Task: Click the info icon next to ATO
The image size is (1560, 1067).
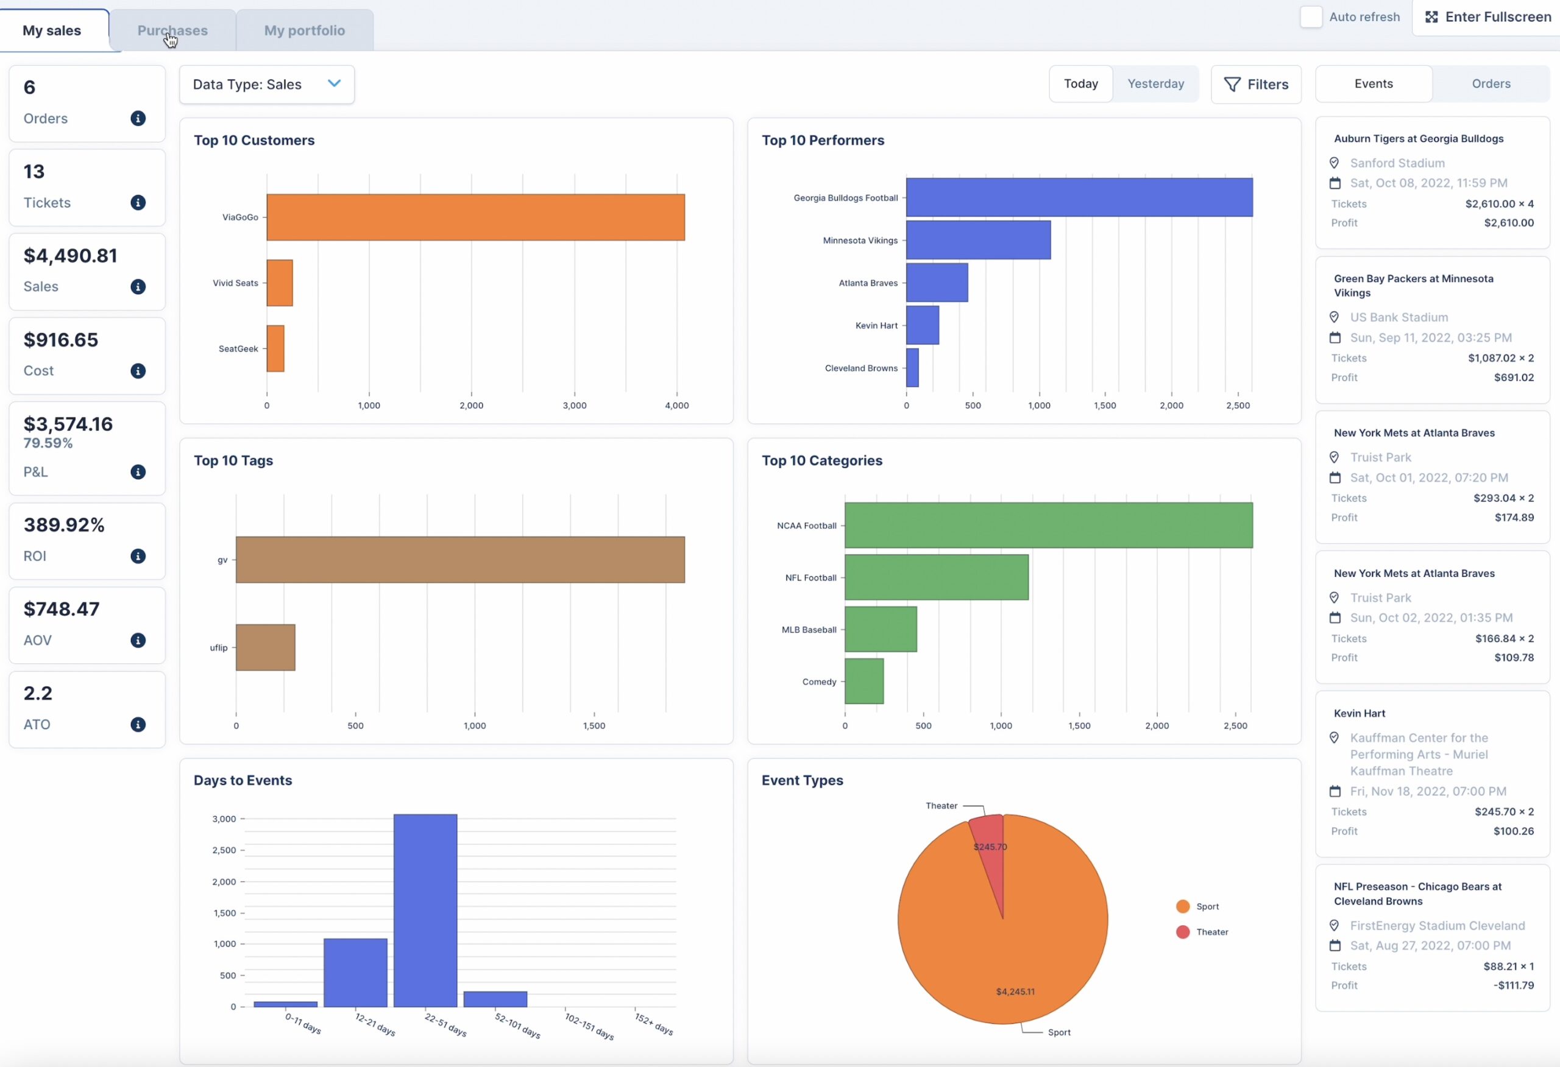Action: [138, 724]
